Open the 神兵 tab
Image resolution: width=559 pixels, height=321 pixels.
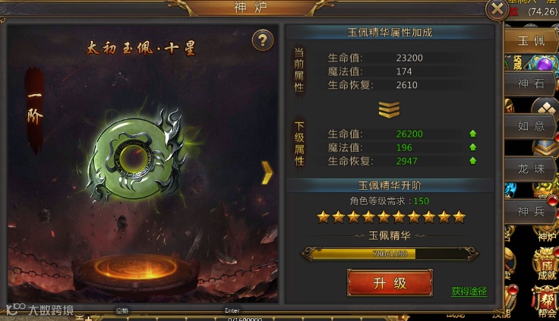click(x=530, y=211)
